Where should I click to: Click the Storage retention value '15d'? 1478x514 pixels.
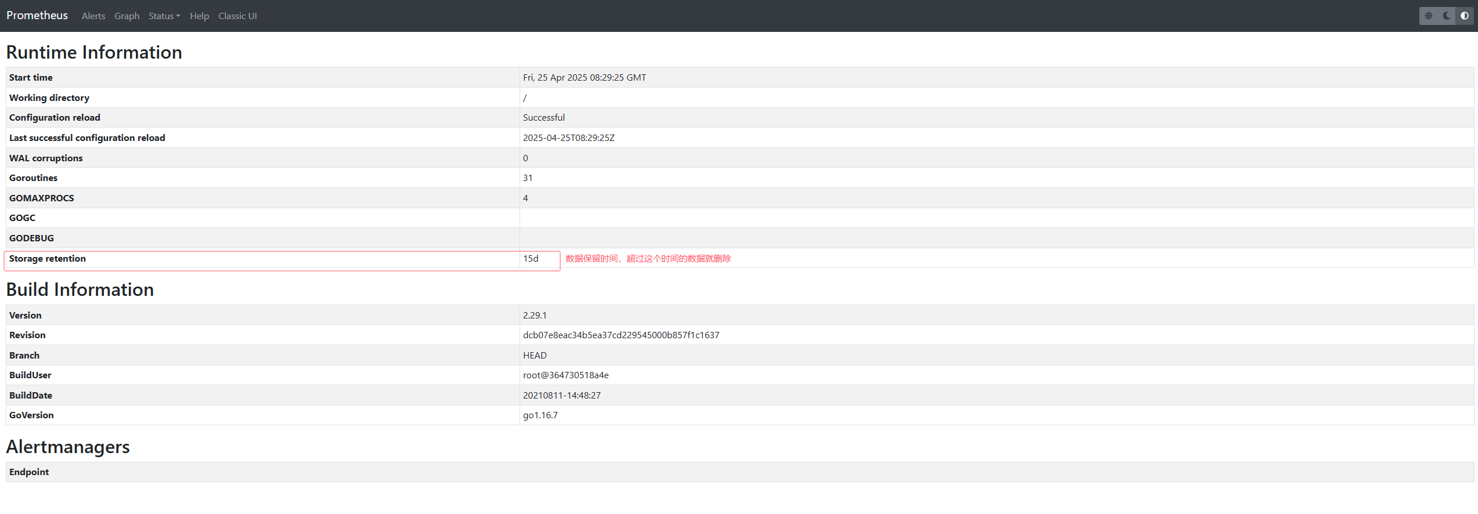pos(531,259)
